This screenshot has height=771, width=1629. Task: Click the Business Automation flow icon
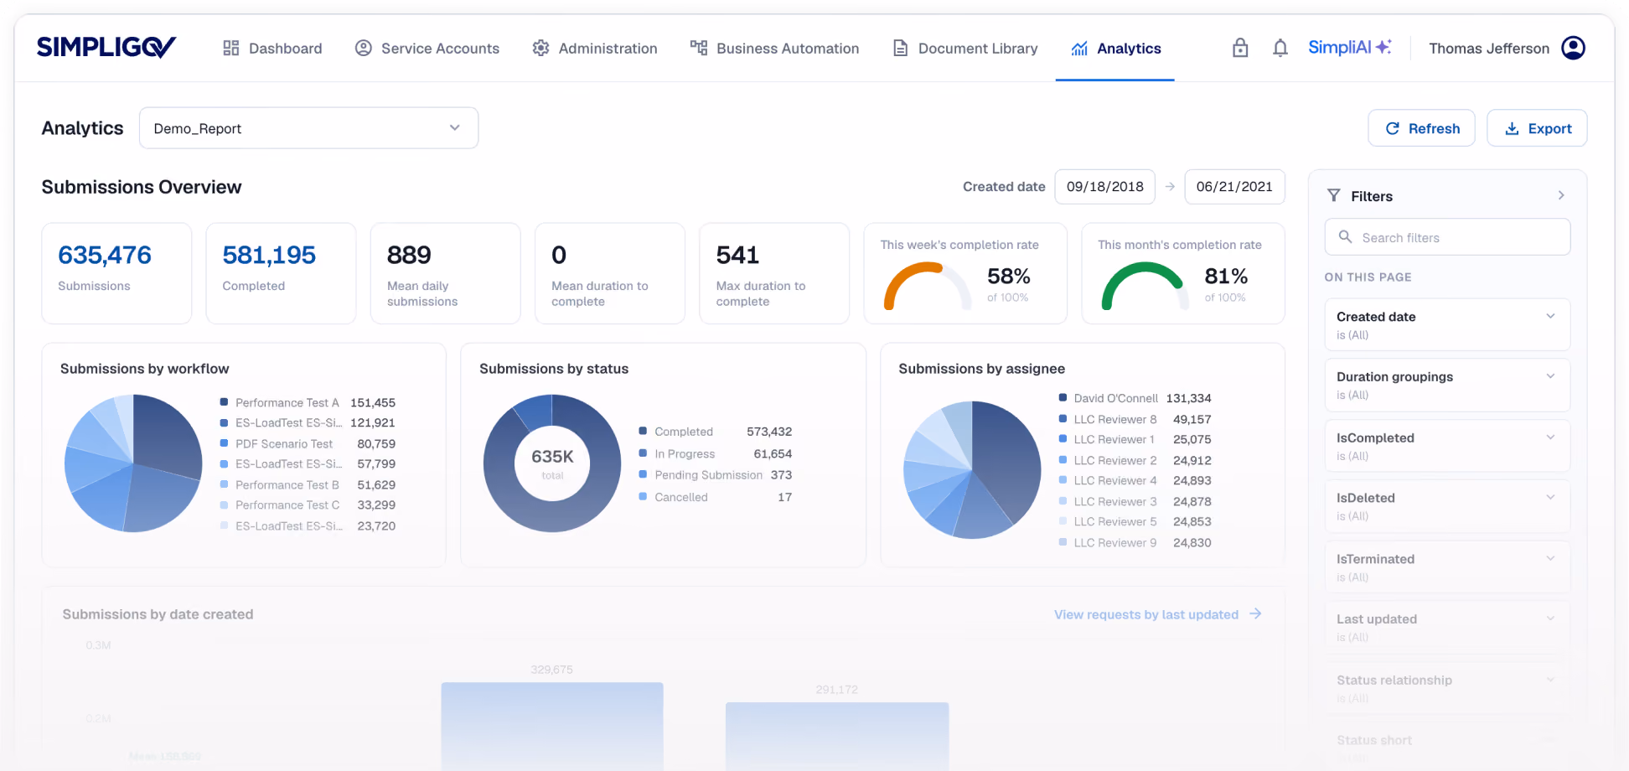click(x=699, y=48)
